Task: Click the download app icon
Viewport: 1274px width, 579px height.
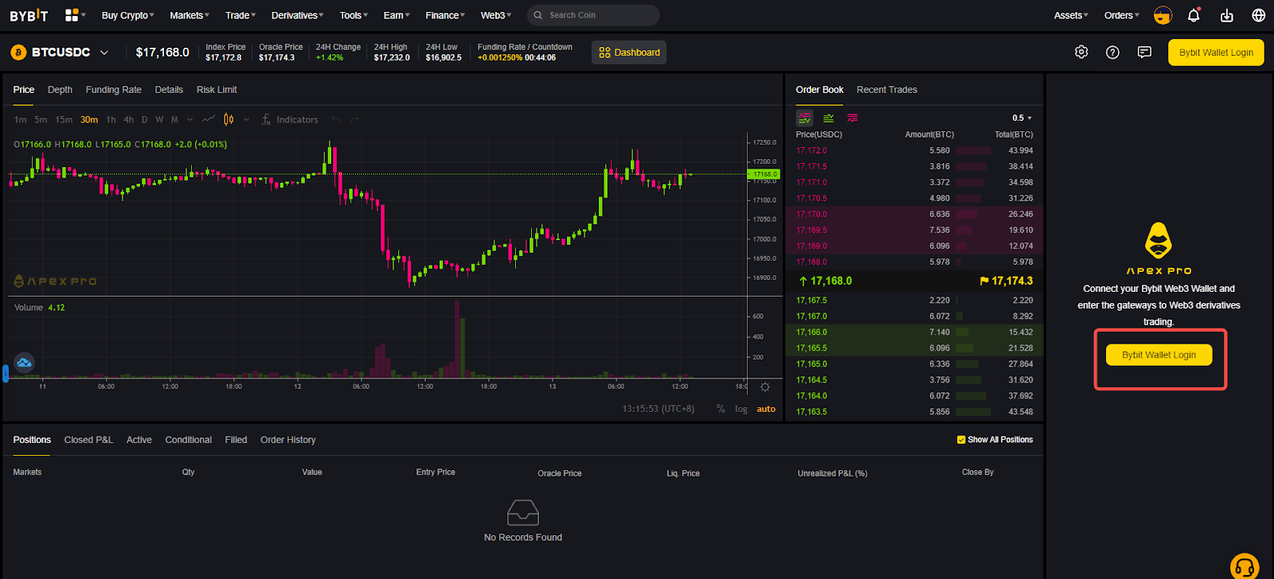Action: click(1227, 15)
